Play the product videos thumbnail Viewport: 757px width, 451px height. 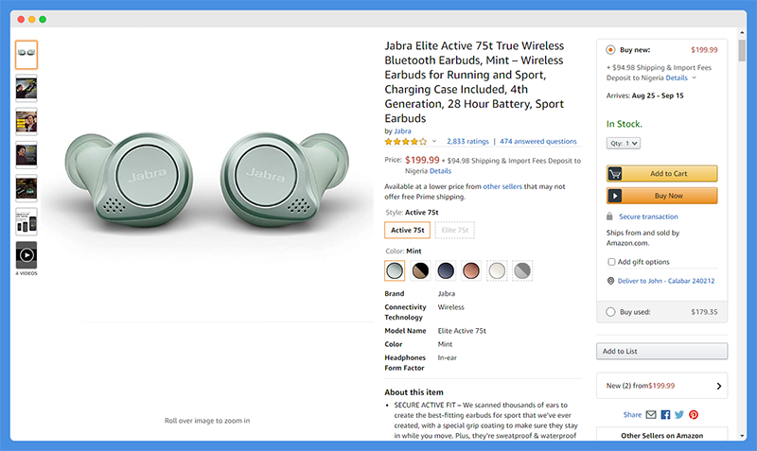26,254
